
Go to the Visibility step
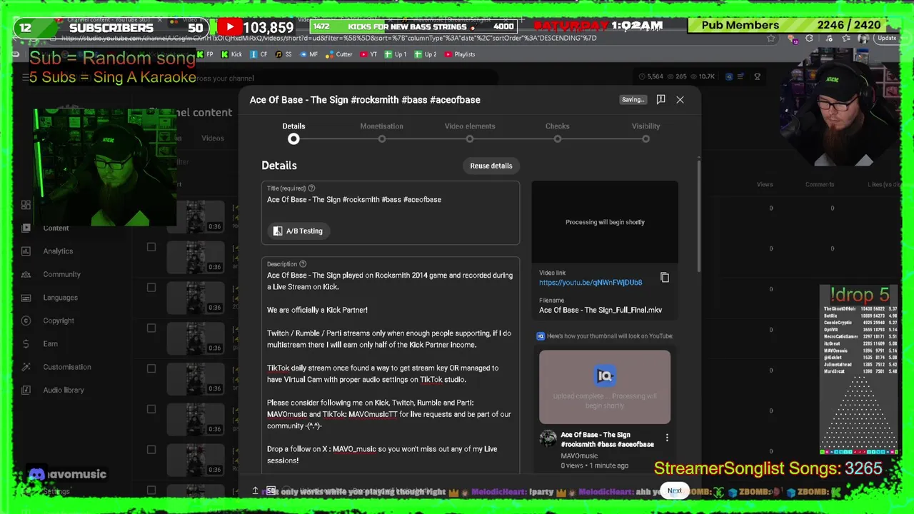[646, 132]
